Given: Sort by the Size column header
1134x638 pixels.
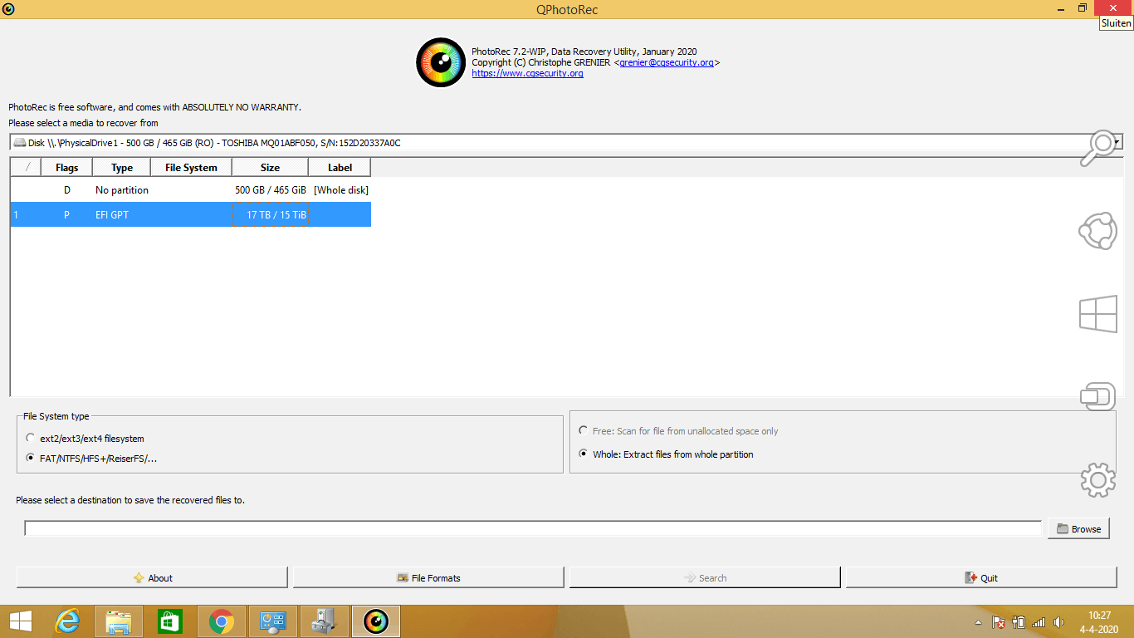Looking at the screenshot, I should pos(270,168).
